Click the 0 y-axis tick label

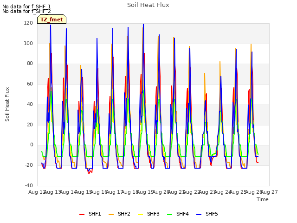tap(32, 145)
